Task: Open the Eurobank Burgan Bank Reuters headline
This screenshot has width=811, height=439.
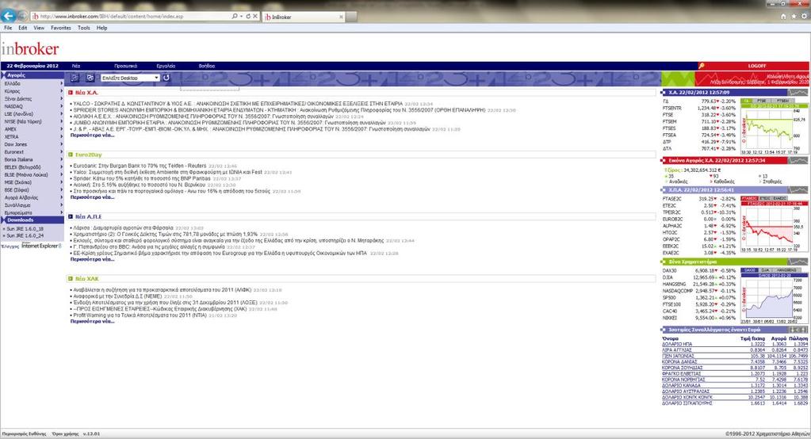Action: [x=140, y=166]
